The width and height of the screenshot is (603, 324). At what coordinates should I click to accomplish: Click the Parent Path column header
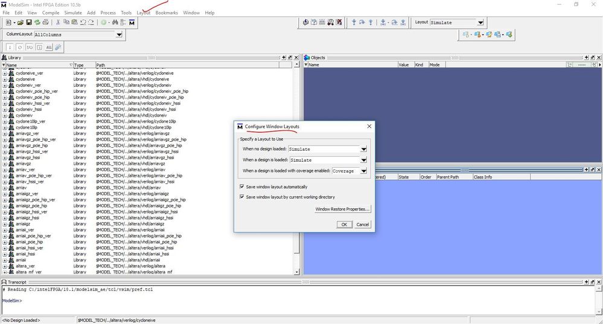[454, 177]
